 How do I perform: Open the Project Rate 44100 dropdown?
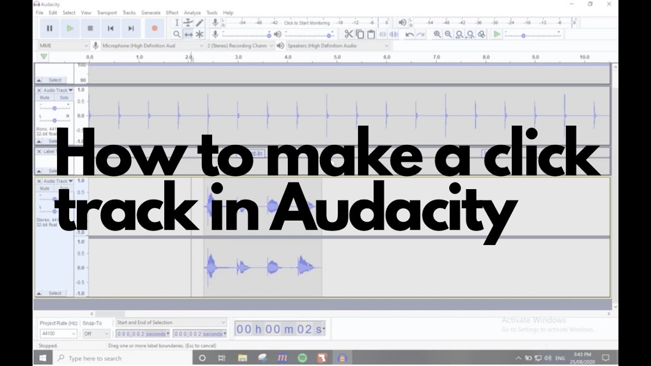tap(58, 334)
